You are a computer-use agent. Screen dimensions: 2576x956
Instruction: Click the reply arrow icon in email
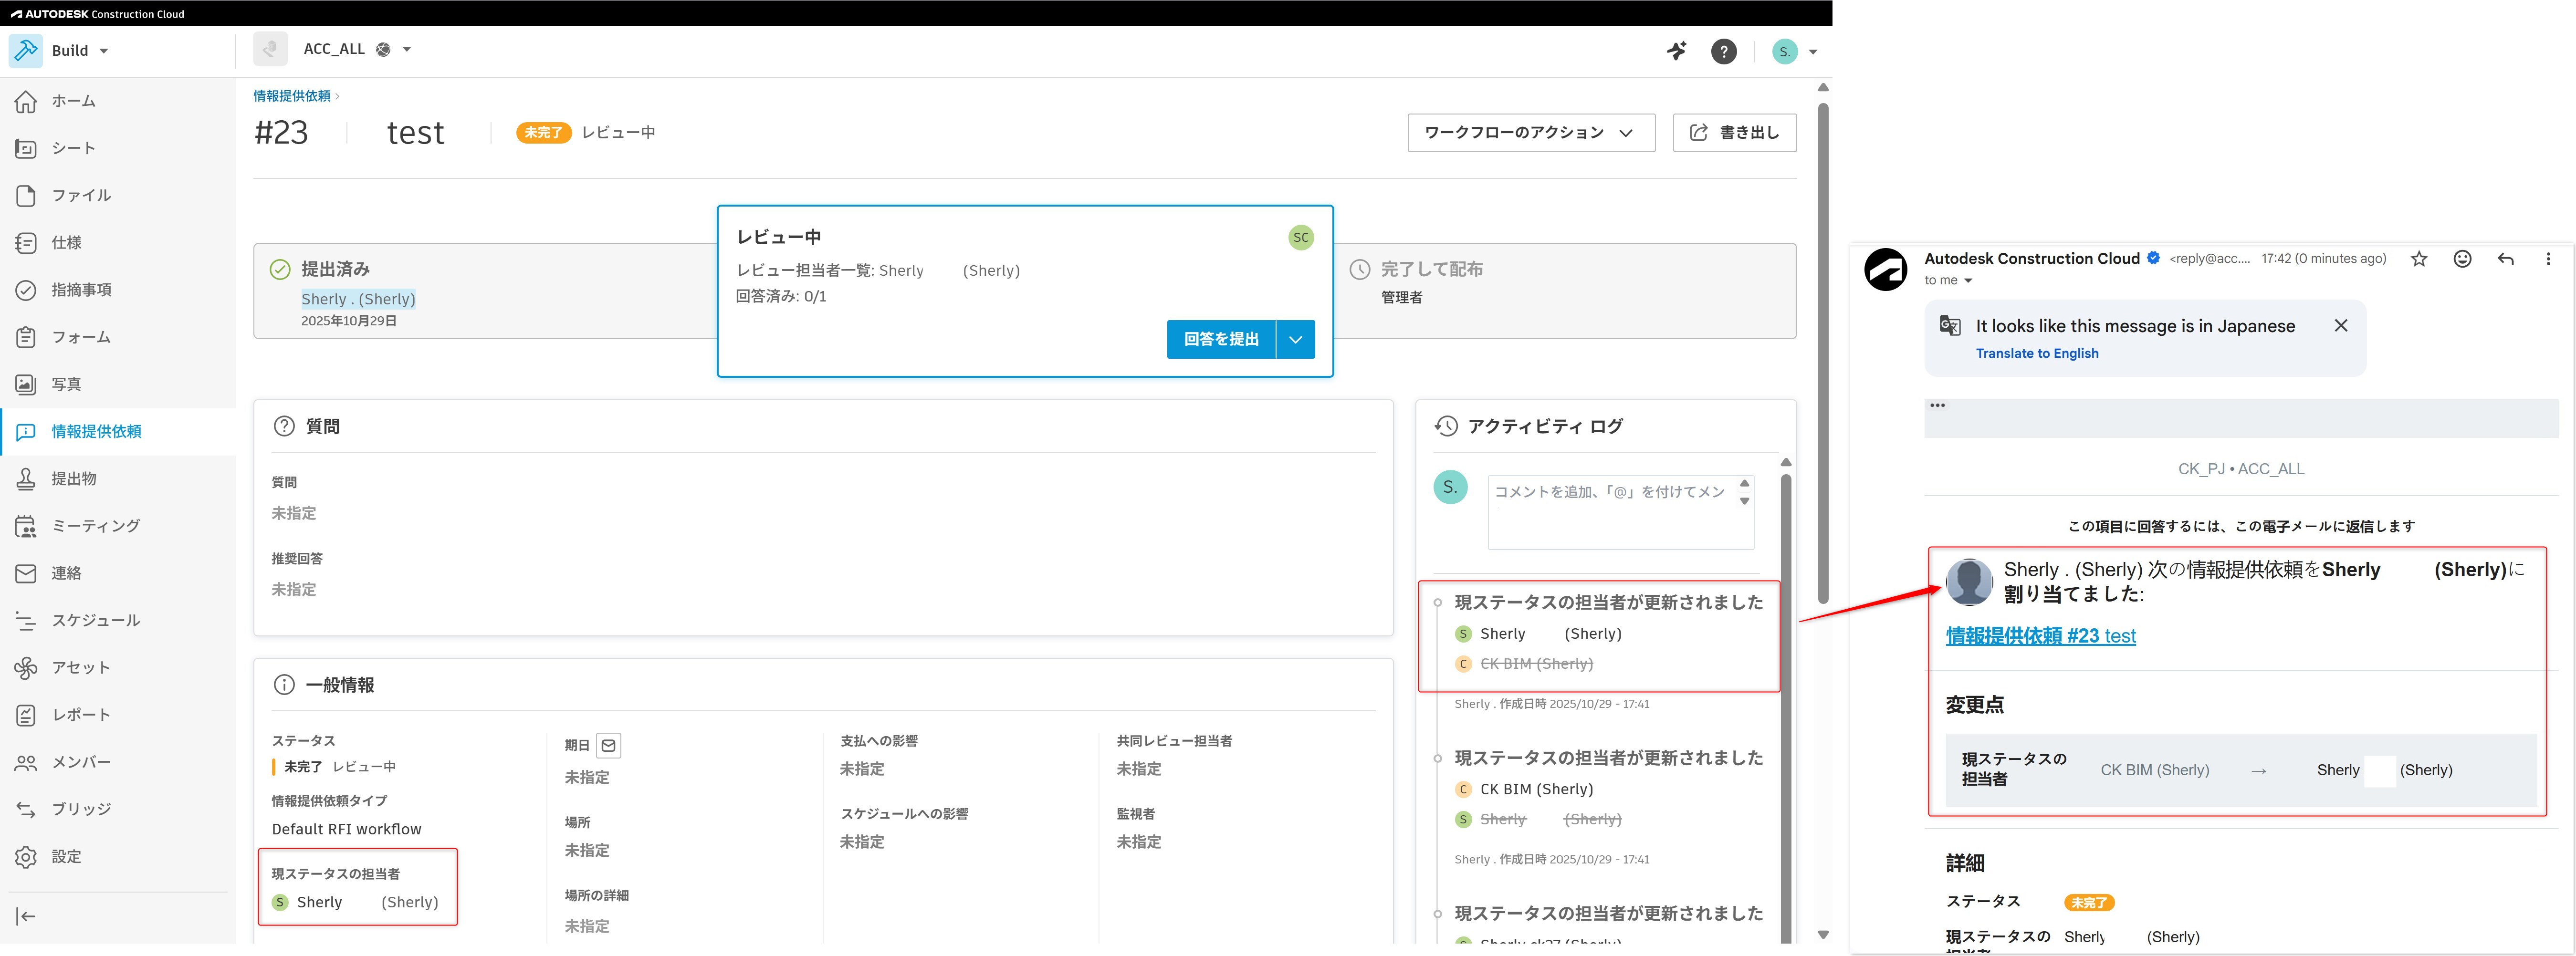[2505, 259]
